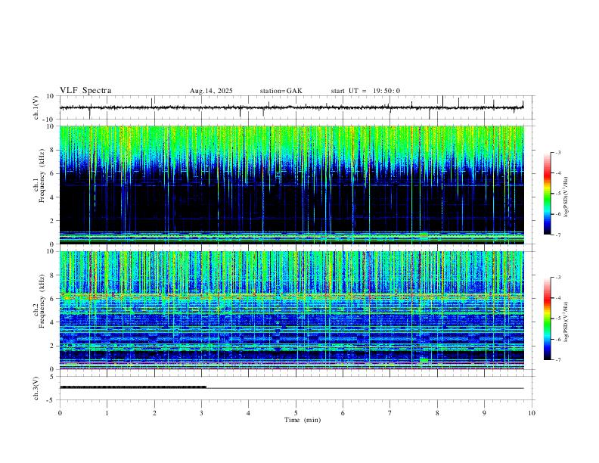Click the ch.1 spectrogram color bar
The height and width of the screenshot is (463, 599).
[x=547, y=194]
